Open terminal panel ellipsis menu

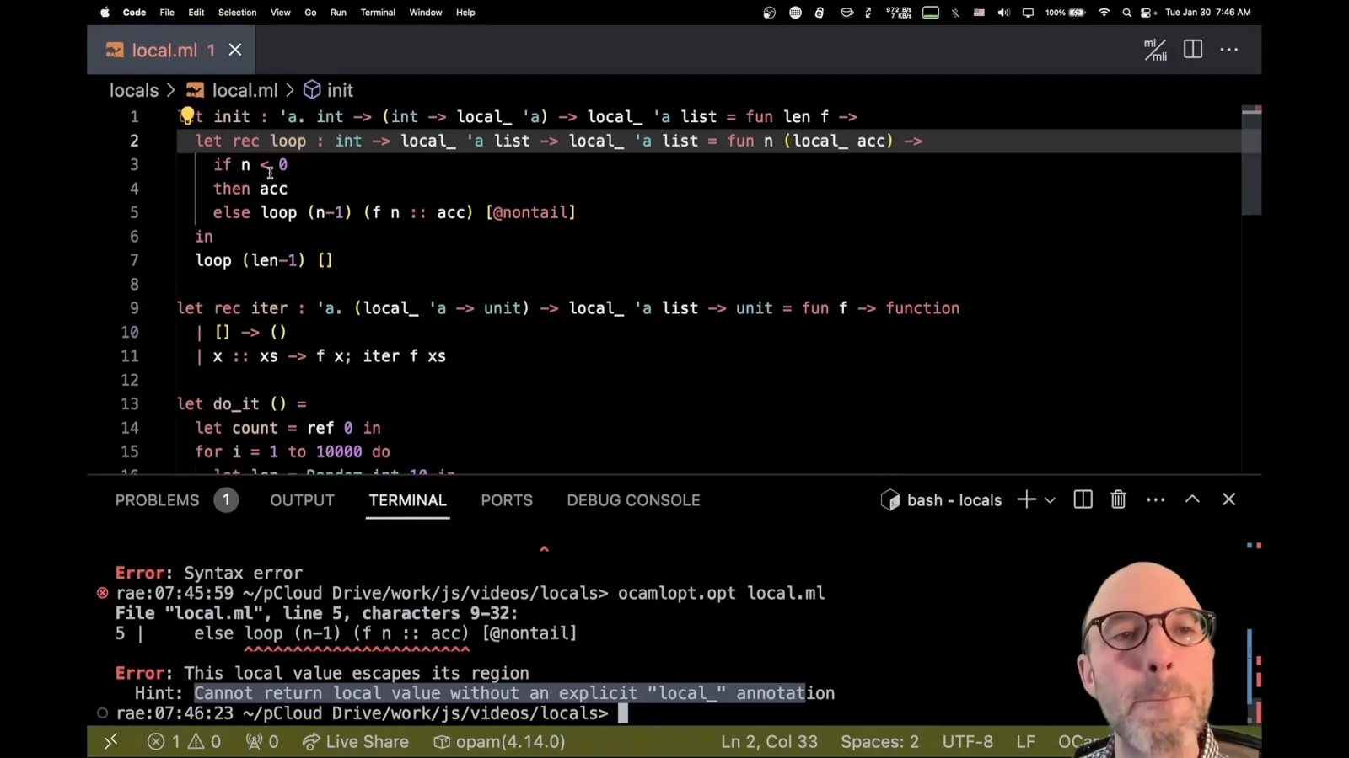[x=1156, y=499]
